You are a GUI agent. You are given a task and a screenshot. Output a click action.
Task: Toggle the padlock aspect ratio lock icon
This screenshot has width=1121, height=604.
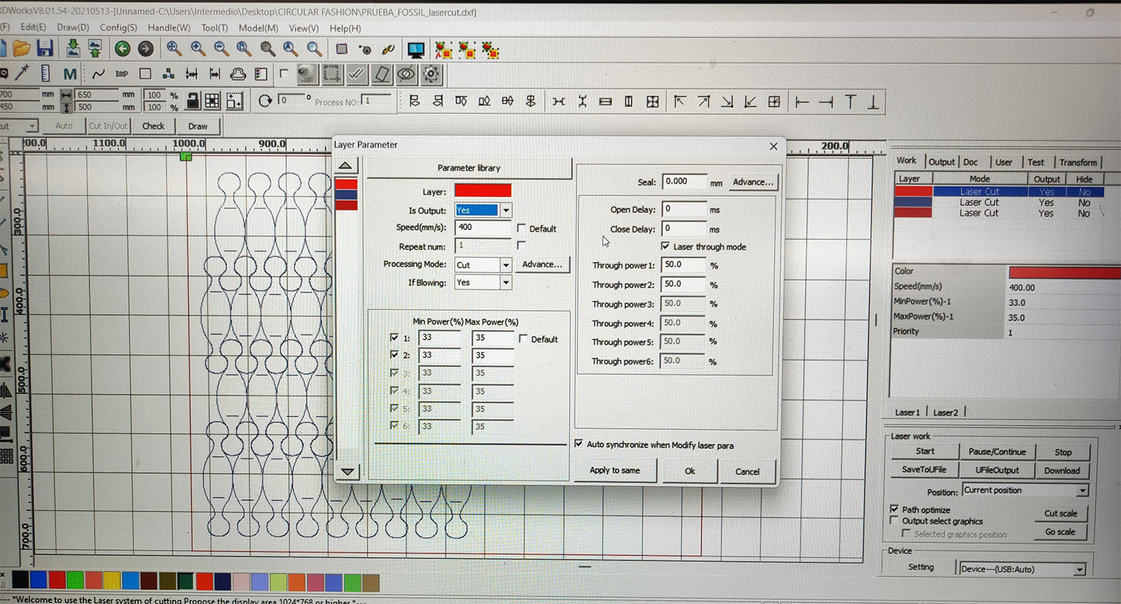point(192,101)
